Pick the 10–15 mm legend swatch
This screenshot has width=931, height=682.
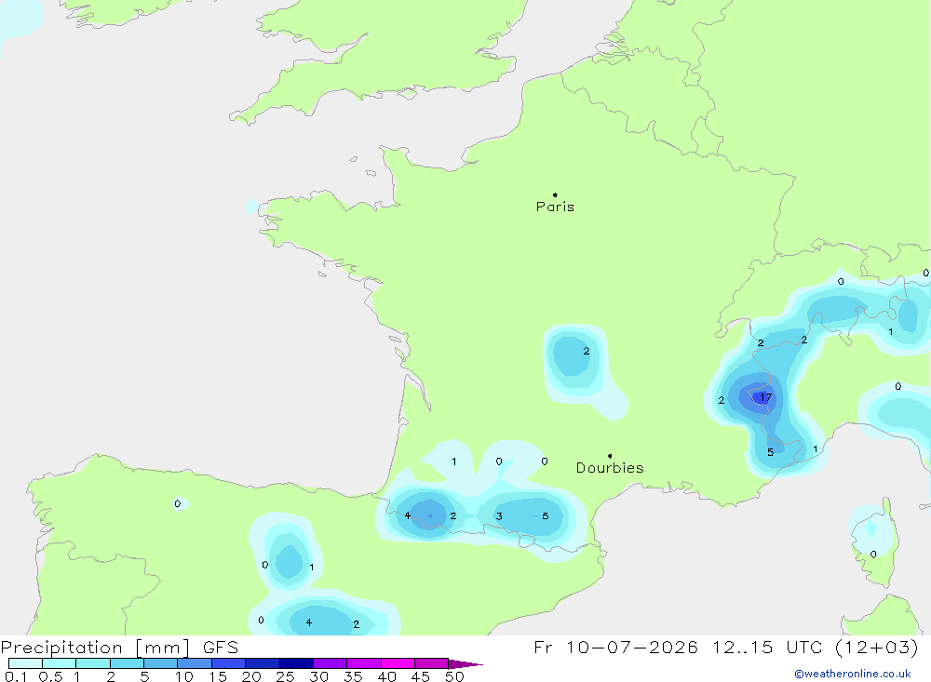click(x=195, y=663)
